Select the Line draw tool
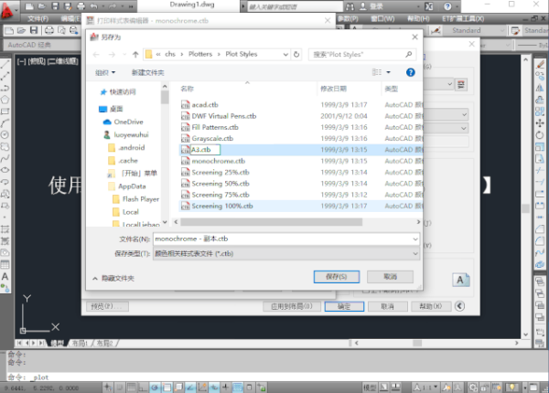549x393 pixels. [x=5, y=64]
